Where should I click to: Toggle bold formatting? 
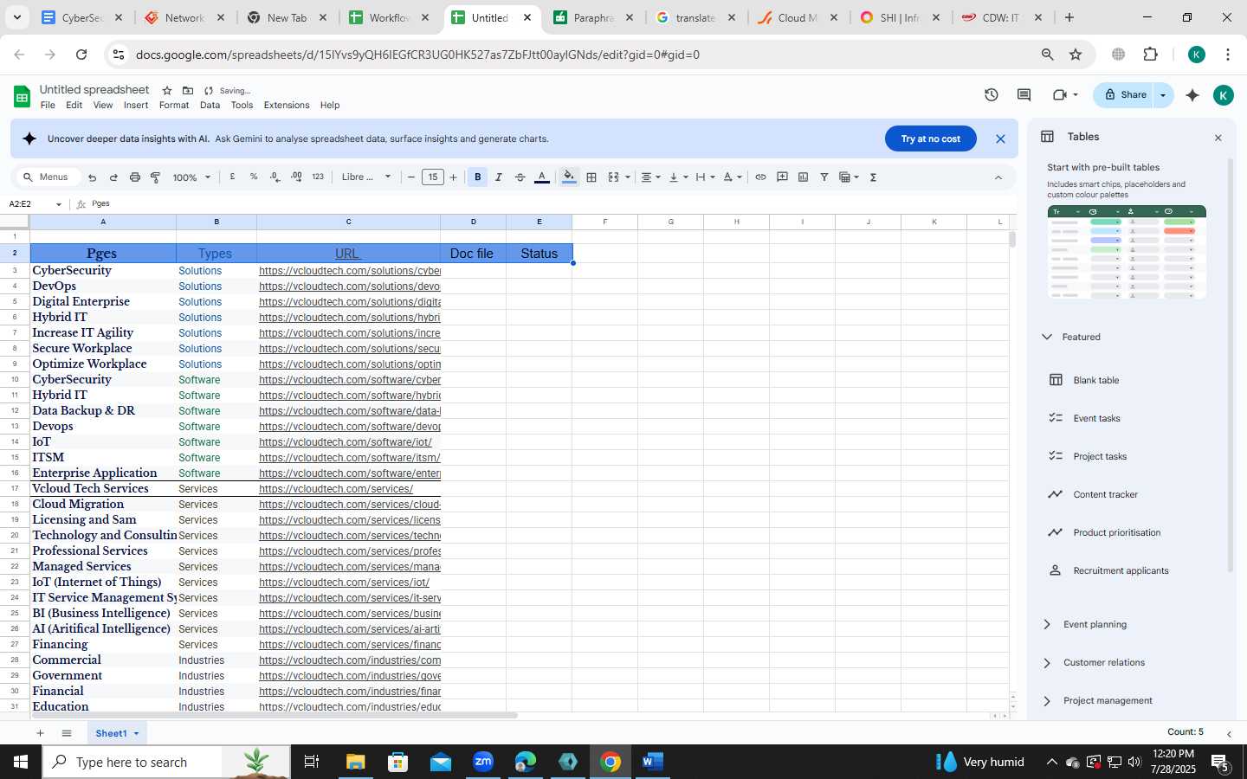coord(477,177)
